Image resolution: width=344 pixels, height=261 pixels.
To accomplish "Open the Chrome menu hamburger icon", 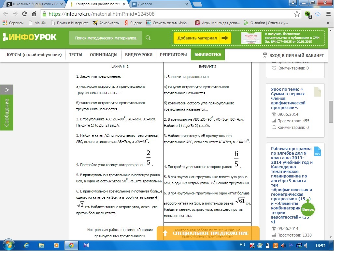I will pyautogui.click(x=328, y=14).
